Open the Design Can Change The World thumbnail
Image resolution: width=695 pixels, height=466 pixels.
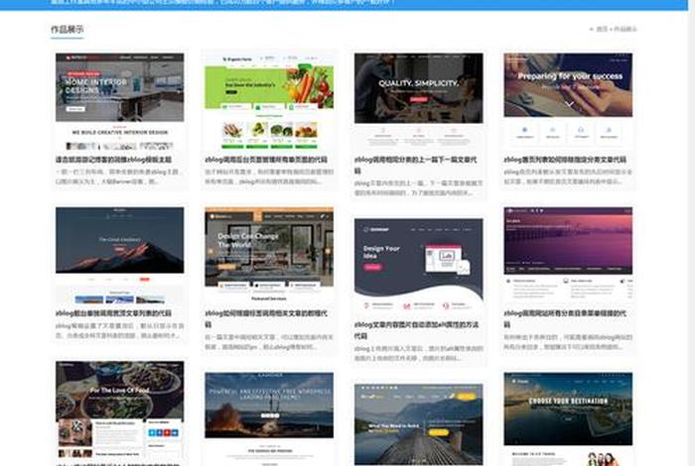point(269,256)
